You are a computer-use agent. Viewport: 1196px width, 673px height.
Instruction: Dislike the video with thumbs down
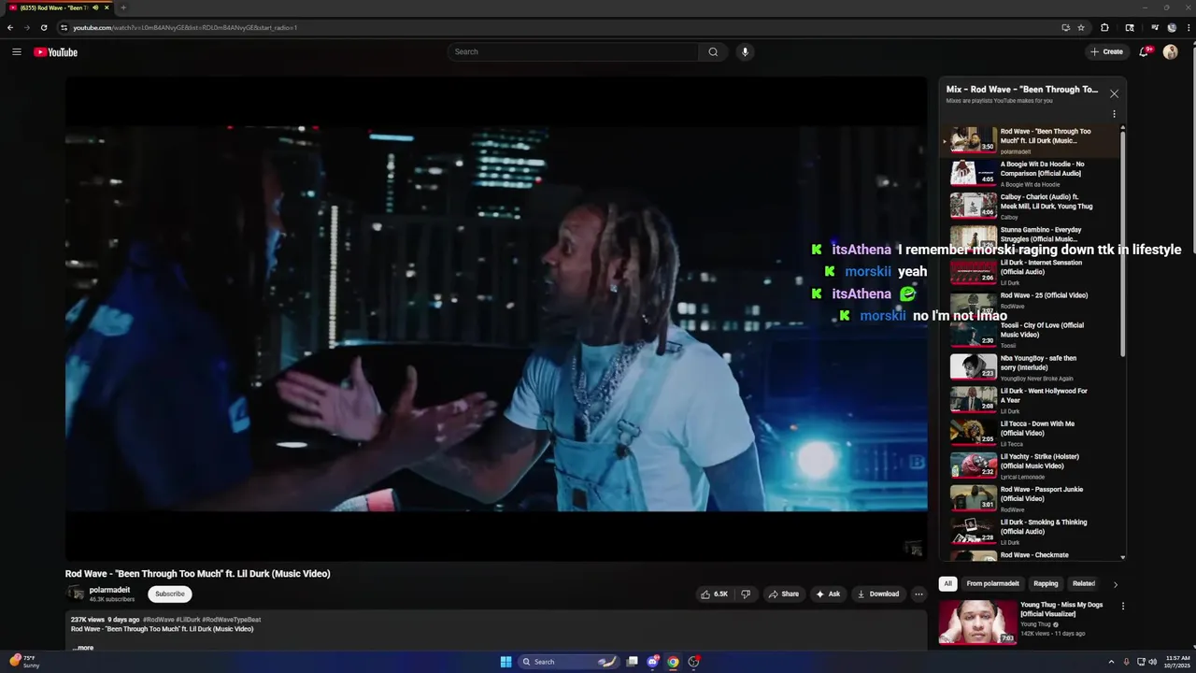pyautogui.click(x=746, y=594)
